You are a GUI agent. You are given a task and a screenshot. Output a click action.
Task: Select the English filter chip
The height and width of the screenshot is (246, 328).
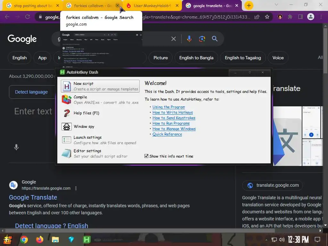[20, 58]
